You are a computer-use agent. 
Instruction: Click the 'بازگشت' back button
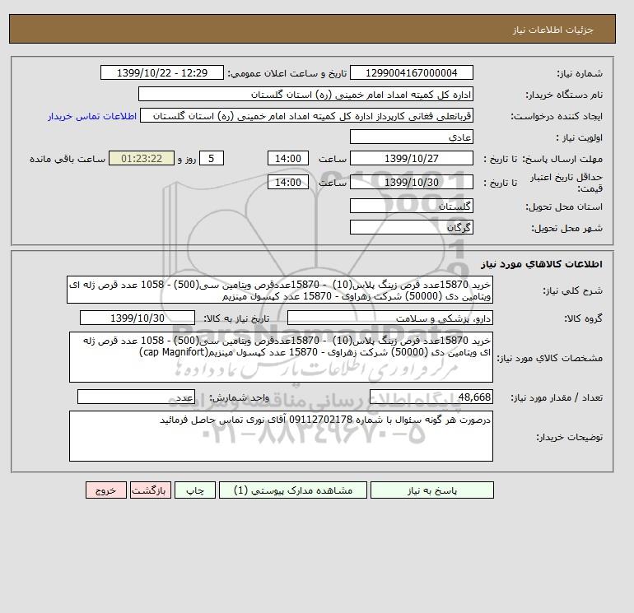point(151,490)
